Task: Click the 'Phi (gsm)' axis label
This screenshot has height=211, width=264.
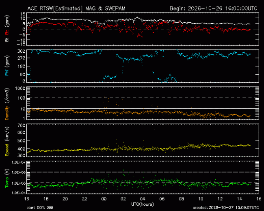Action: tap(7, 66)
